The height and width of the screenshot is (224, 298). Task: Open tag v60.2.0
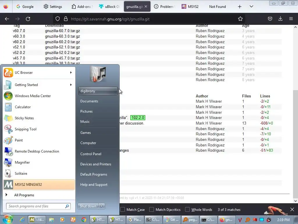[x=19, y=42]
